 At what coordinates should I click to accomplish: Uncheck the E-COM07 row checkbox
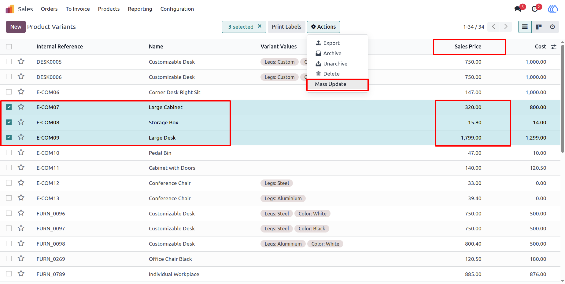click(9, 107)
